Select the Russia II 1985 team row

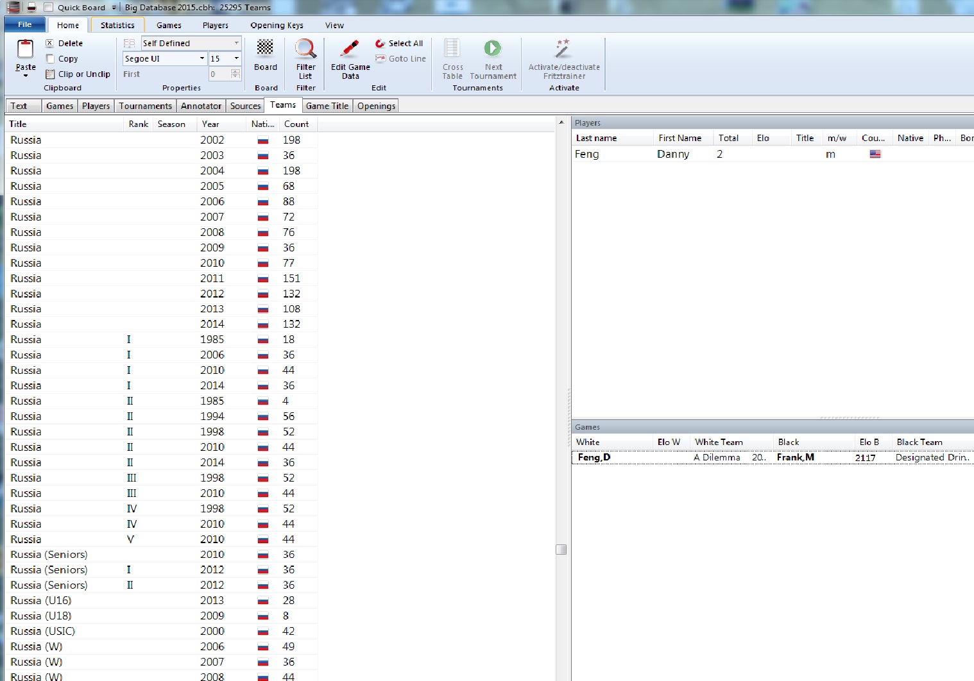point(161,401)
